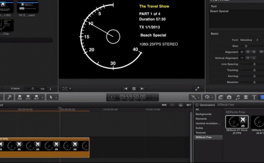Set text alignment to center
264x163 pixels.
click(248, 52)
